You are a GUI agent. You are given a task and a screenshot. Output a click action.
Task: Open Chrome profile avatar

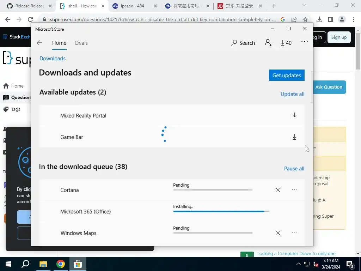[342, 19]
